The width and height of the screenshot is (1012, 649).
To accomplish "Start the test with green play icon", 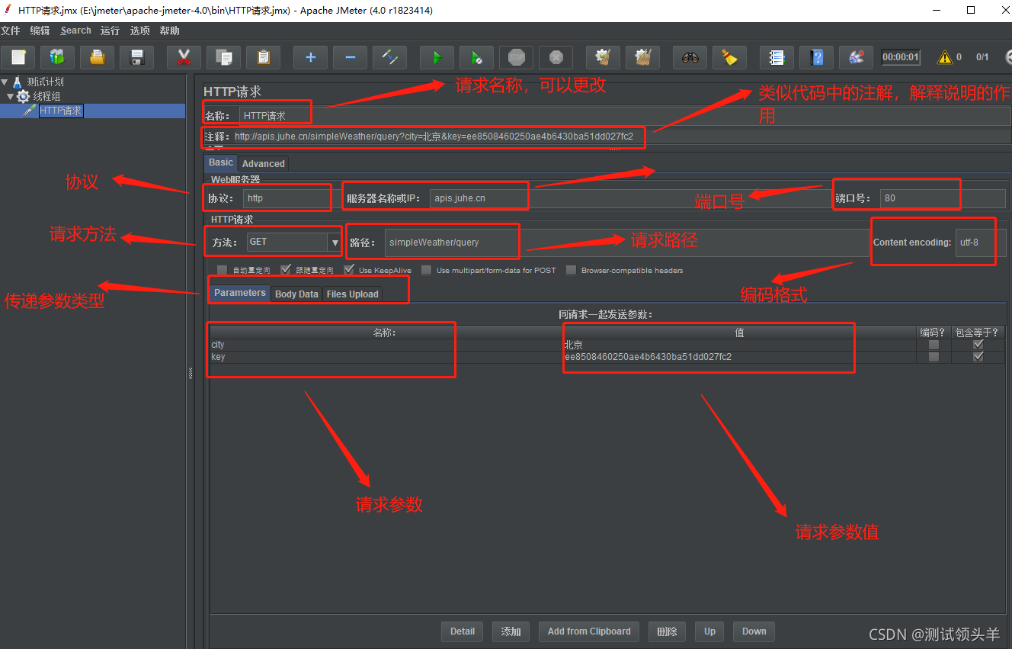I will pos(437,57).
